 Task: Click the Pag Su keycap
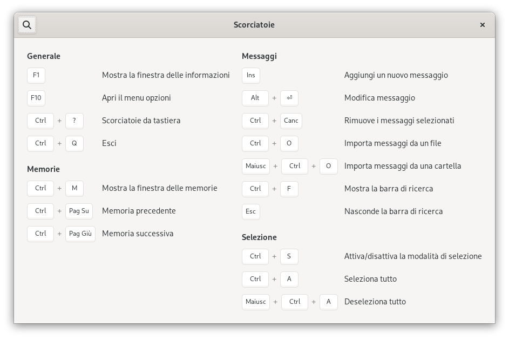point(79,211)
